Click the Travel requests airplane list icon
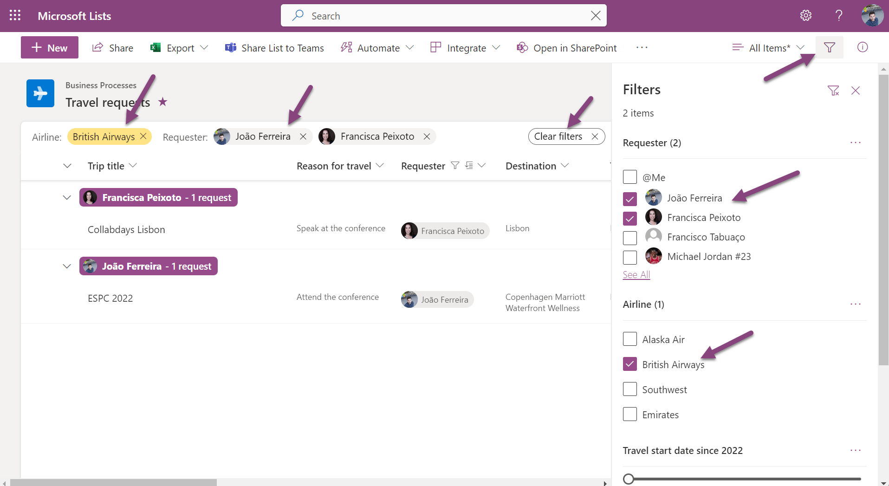889x486 pixels. coord(40,93)
